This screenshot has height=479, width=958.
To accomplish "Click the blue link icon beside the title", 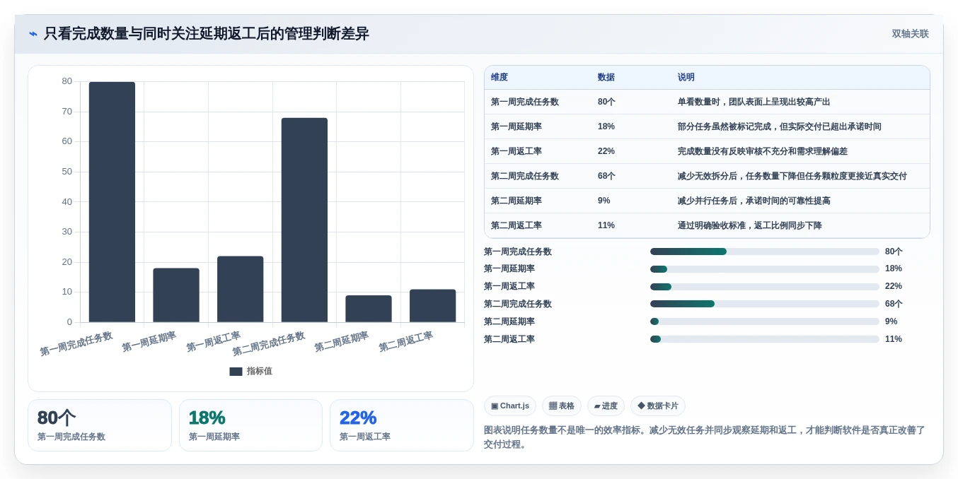I will point(33,34).
